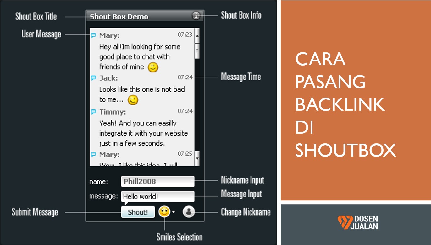
Task: Click the 07:23 timestamp on Mary's message
Action: coord(185,35)
